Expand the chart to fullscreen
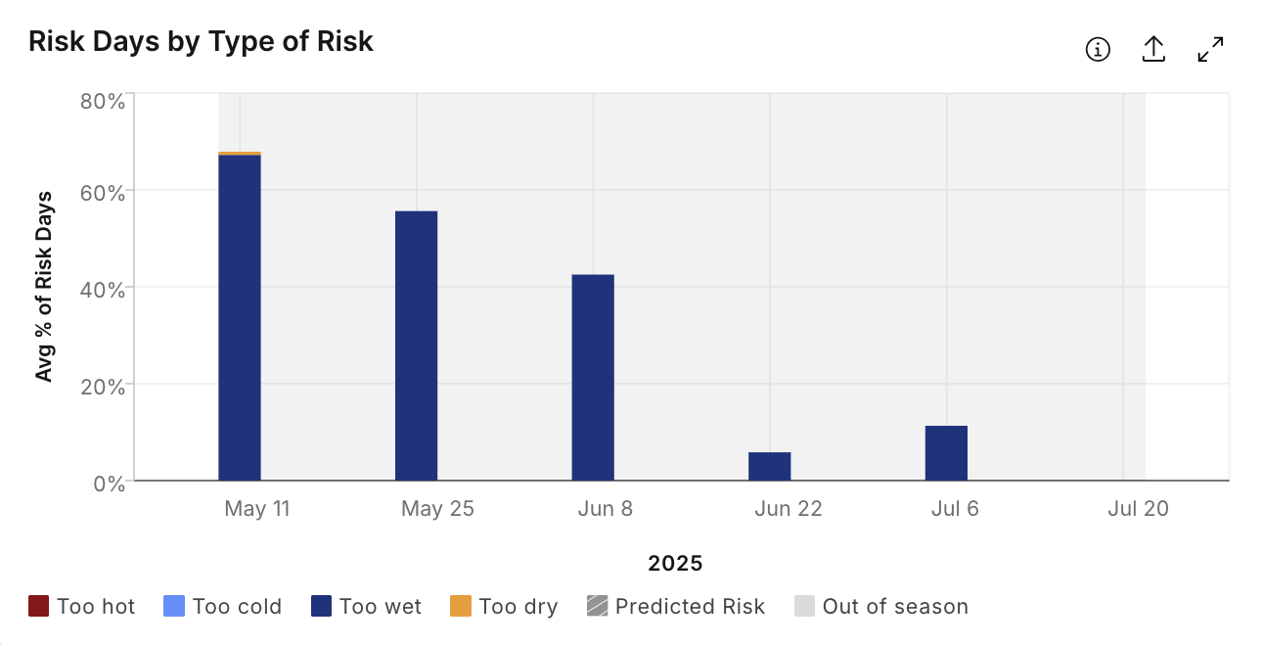The width and height of the screenshot is (1262, 646). [x=1211, y=49]
